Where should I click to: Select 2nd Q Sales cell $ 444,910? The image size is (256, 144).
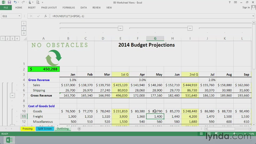[190, 85]
